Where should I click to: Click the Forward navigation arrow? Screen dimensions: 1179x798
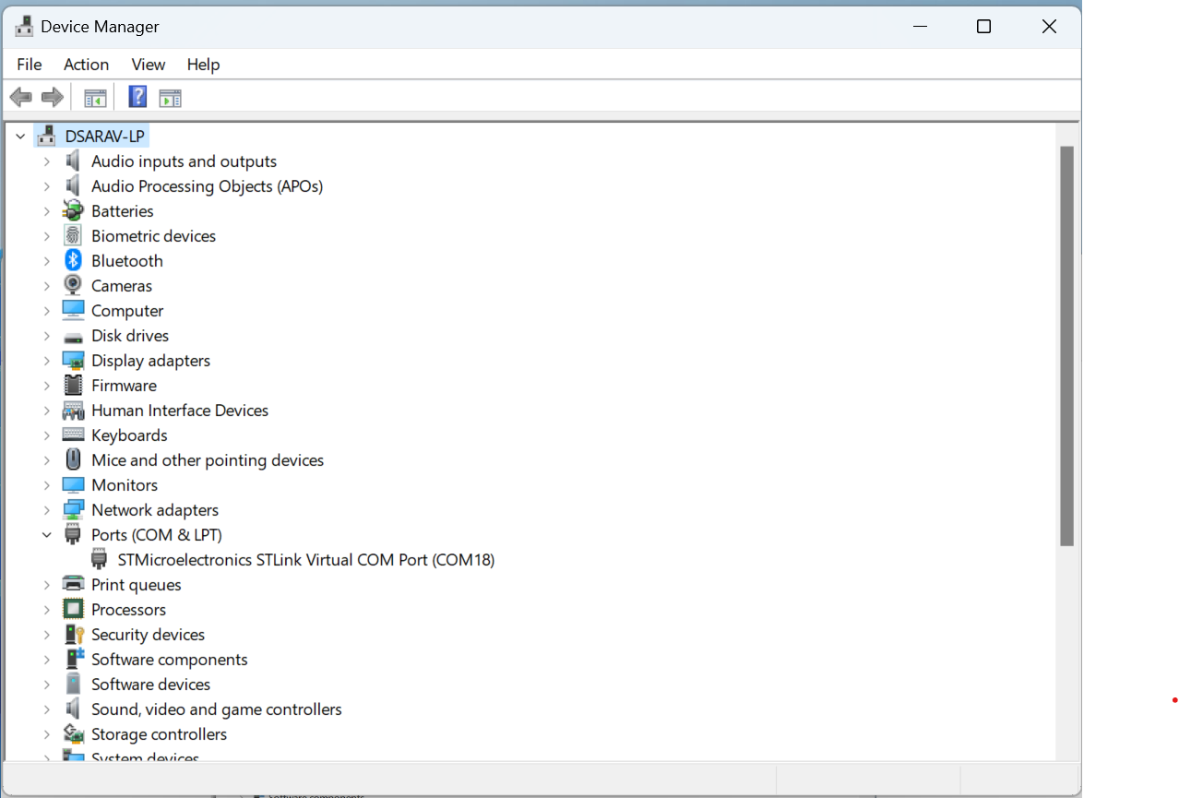click(x=52, y=96)
